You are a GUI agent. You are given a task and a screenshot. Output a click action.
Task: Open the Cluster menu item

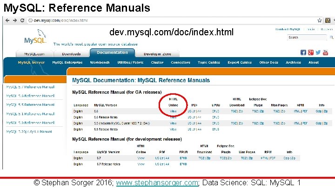pos(157,63)
